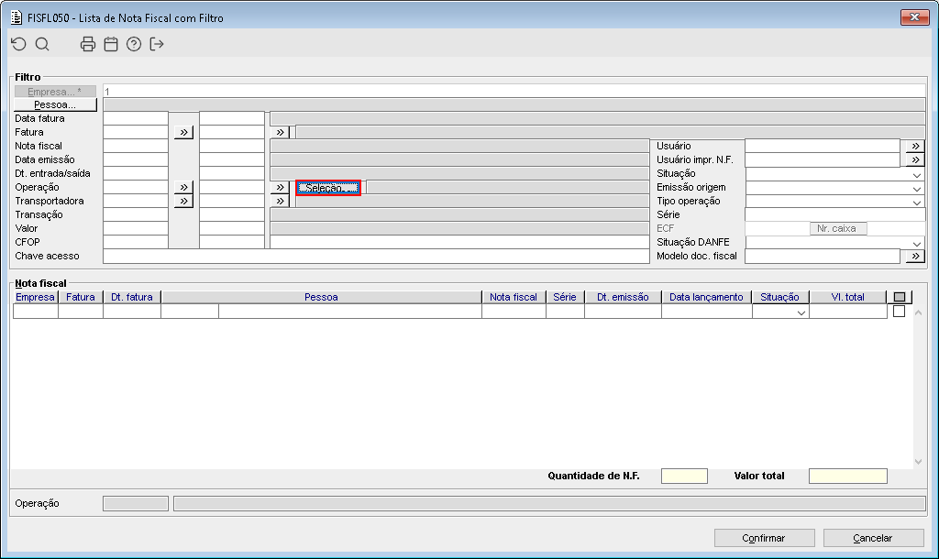Click second lookup arrow in Fatura row
939x559 pixels.
pyautogui.click(x=281, y=132)
